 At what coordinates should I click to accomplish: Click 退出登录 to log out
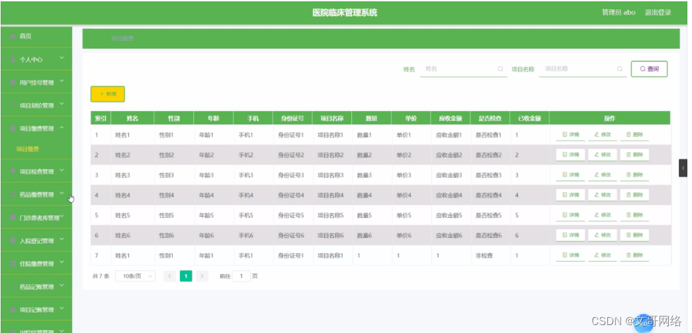(x=658, y=13)
